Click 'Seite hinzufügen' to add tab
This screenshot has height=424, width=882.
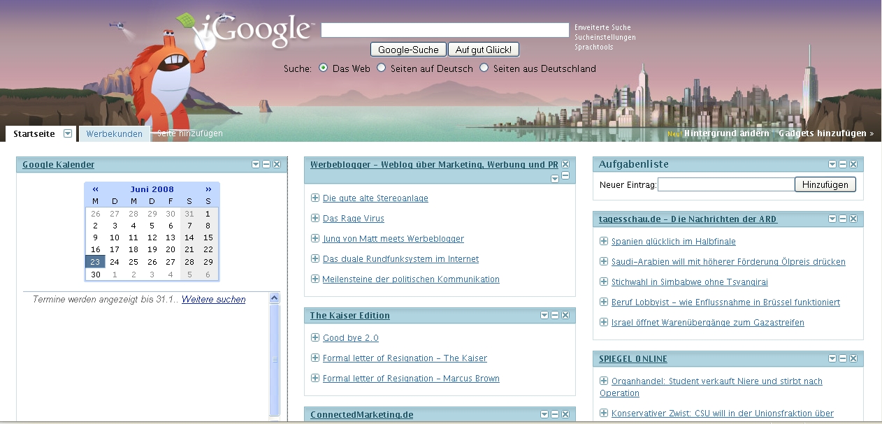pos(189,133)
